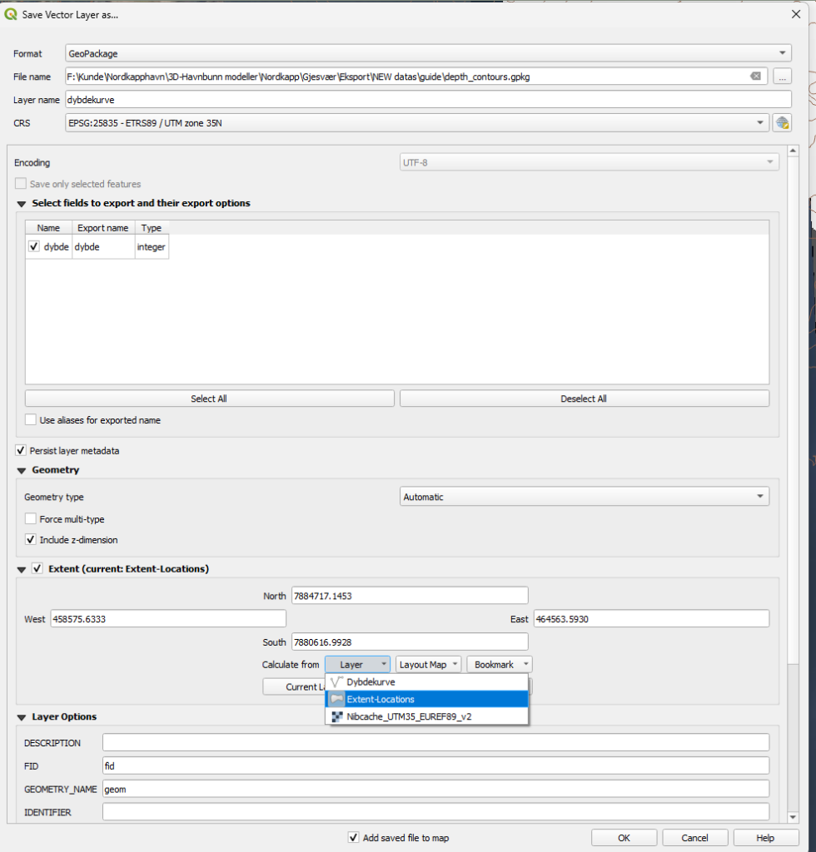The width and height of the screenshot is (816, 852).
Task: Collapse the Layer Options section
Action: click(x=21, y=717)
